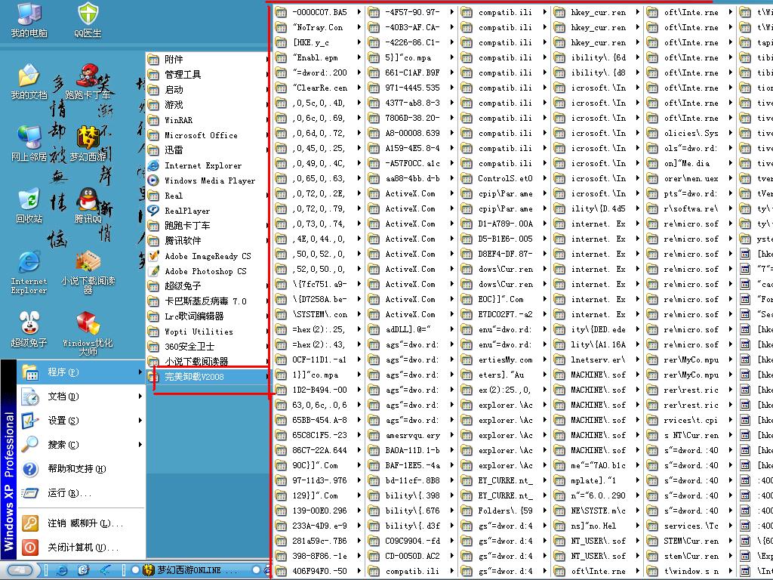773x580 pixels.
Task: Open the 游戏 programs folder
Action: (x=208, y=104)
